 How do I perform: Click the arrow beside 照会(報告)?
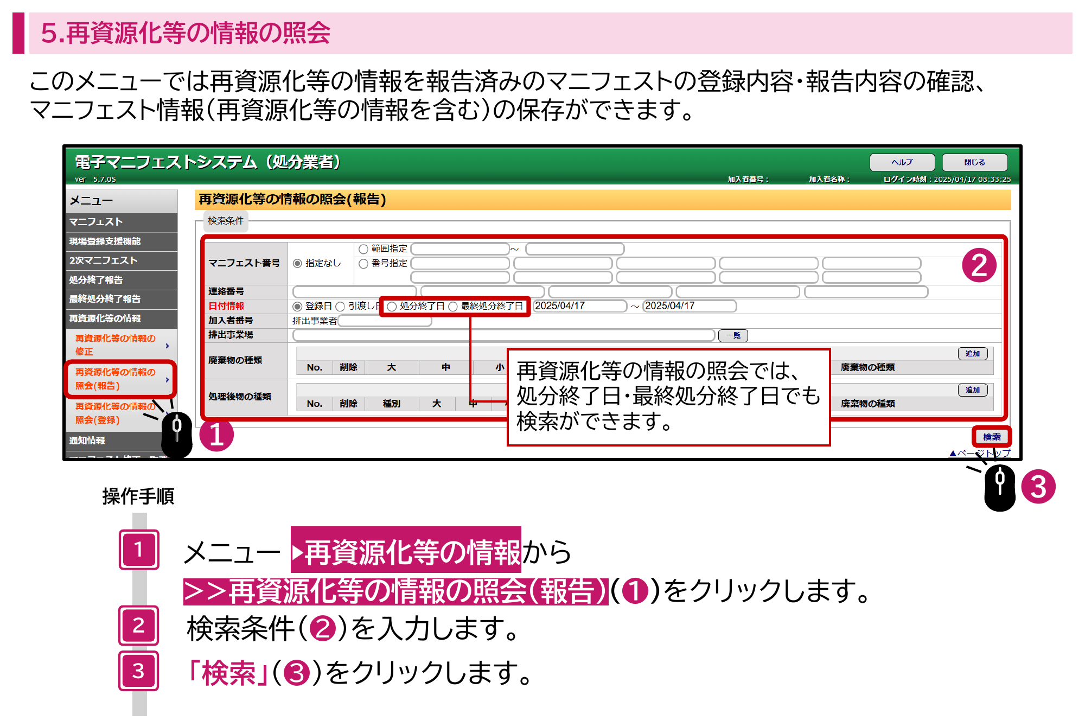(167, 380)
